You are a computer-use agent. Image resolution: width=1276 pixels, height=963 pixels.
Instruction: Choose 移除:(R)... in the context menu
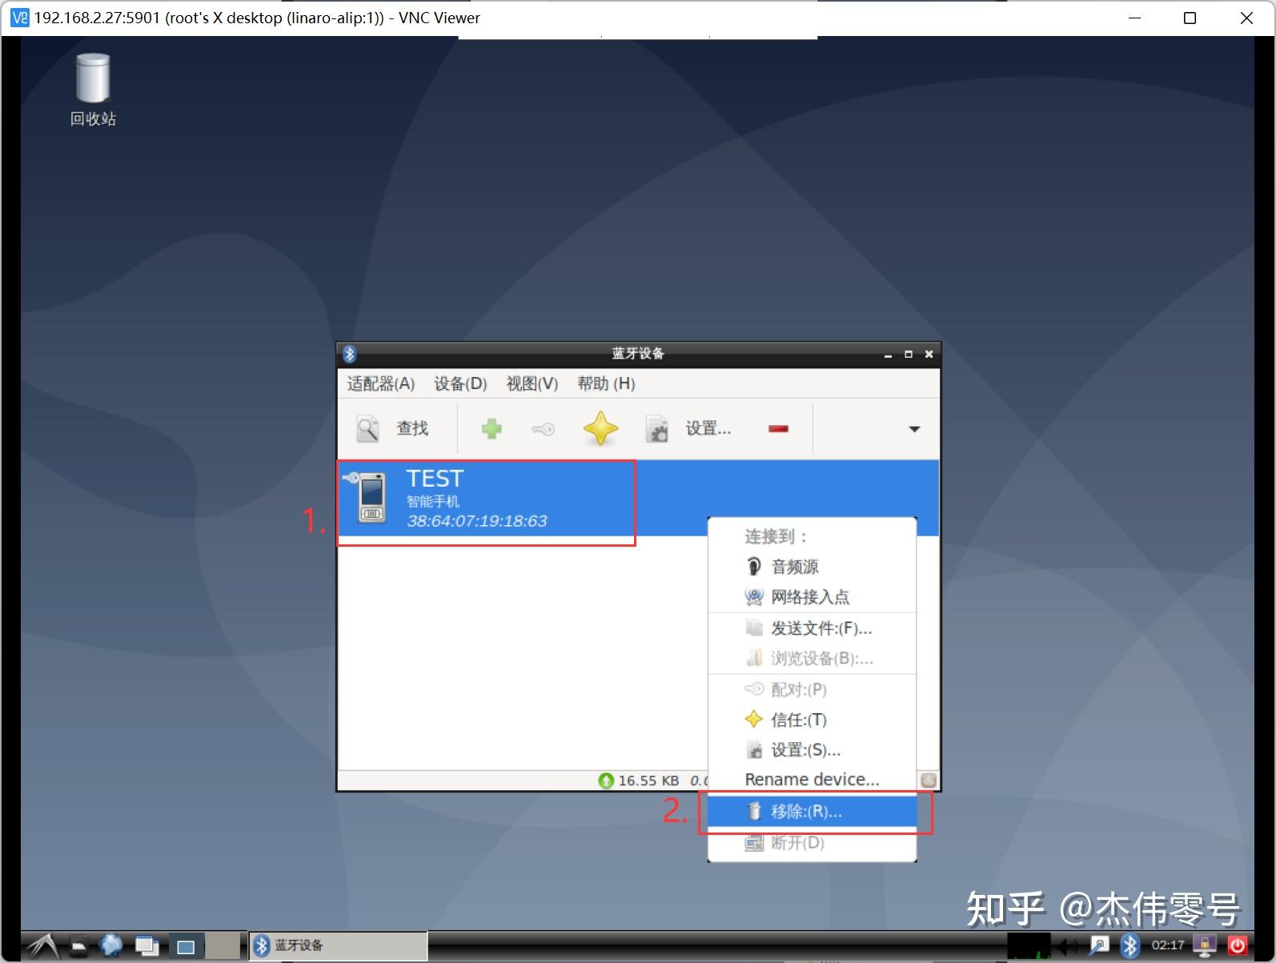(x=812, y=812)
